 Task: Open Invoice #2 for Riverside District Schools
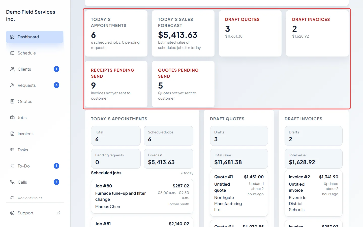click(x=314, y=193)
